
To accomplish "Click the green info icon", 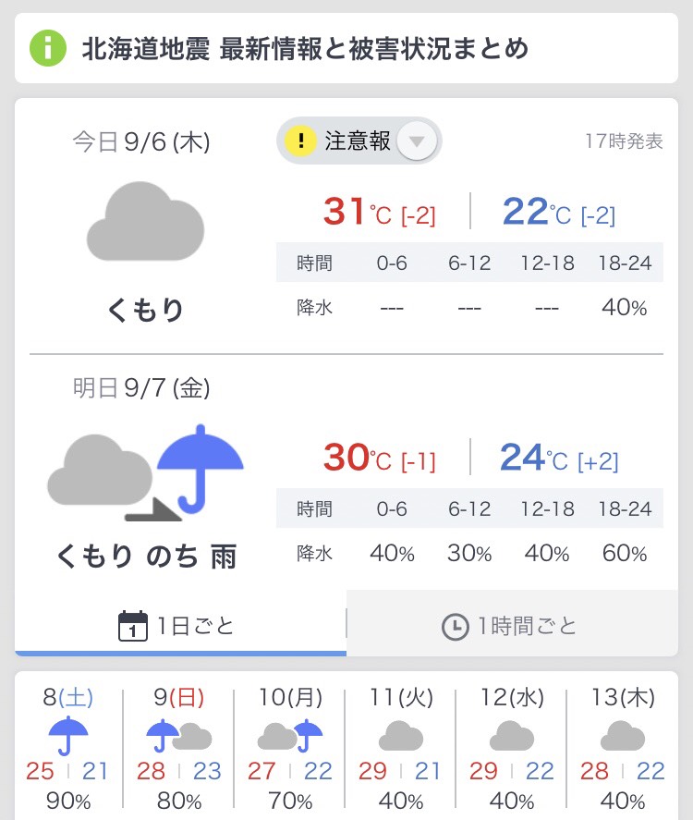I will pyautogui.click(x=48, y=48).
